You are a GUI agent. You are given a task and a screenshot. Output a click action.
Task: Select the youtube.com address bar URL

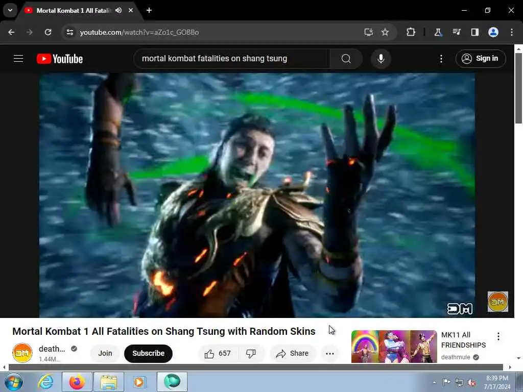point(139,32)
